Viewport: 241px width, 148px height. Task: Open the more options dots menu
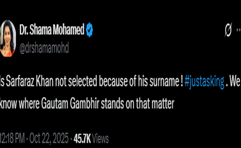click(x=238, y=30)
